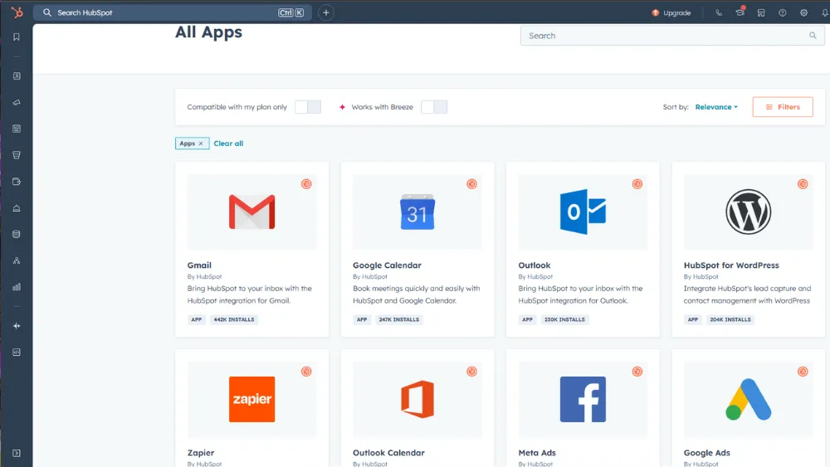This screenshot has width=830, height=467.
Task: Click the Meta Ads title
Action: point(537,453)
